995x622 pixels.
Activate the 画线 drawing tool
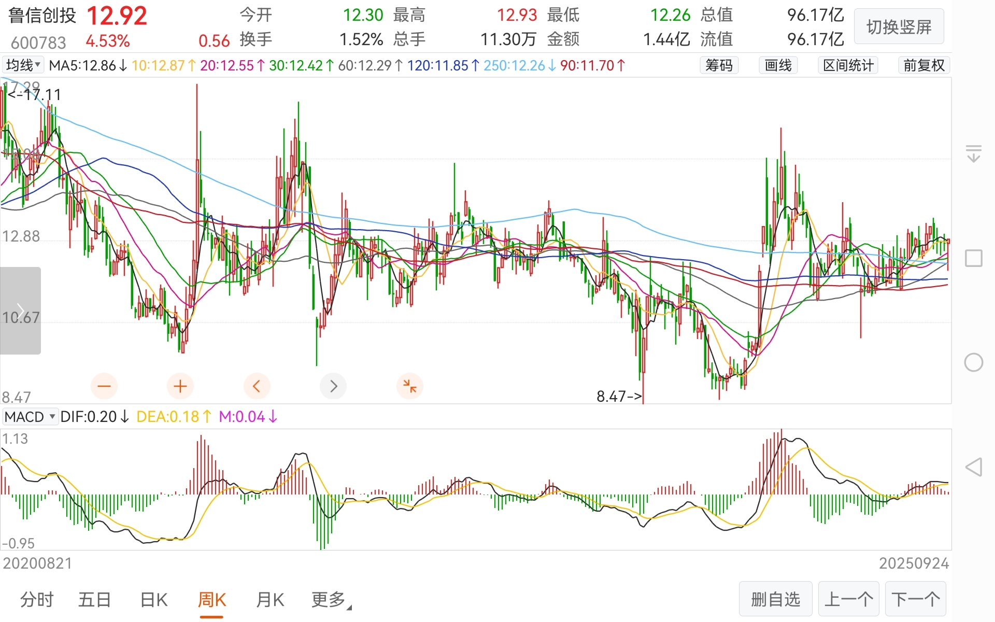(x=778, y=65)
